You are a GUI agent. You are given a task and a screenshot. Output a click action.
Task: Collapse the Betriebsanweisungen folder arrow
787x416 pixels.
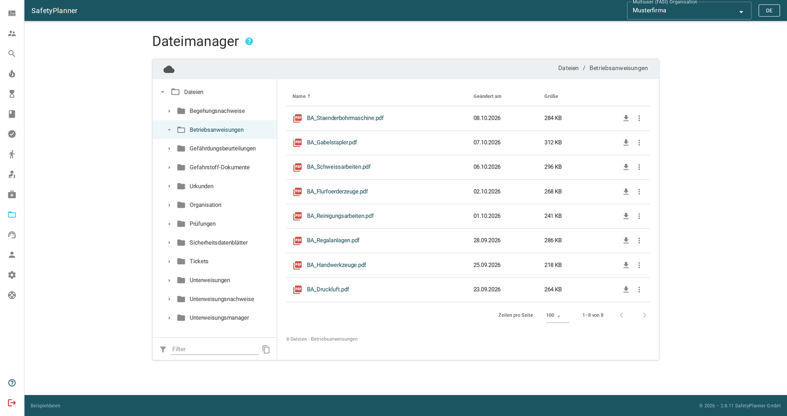169,130
